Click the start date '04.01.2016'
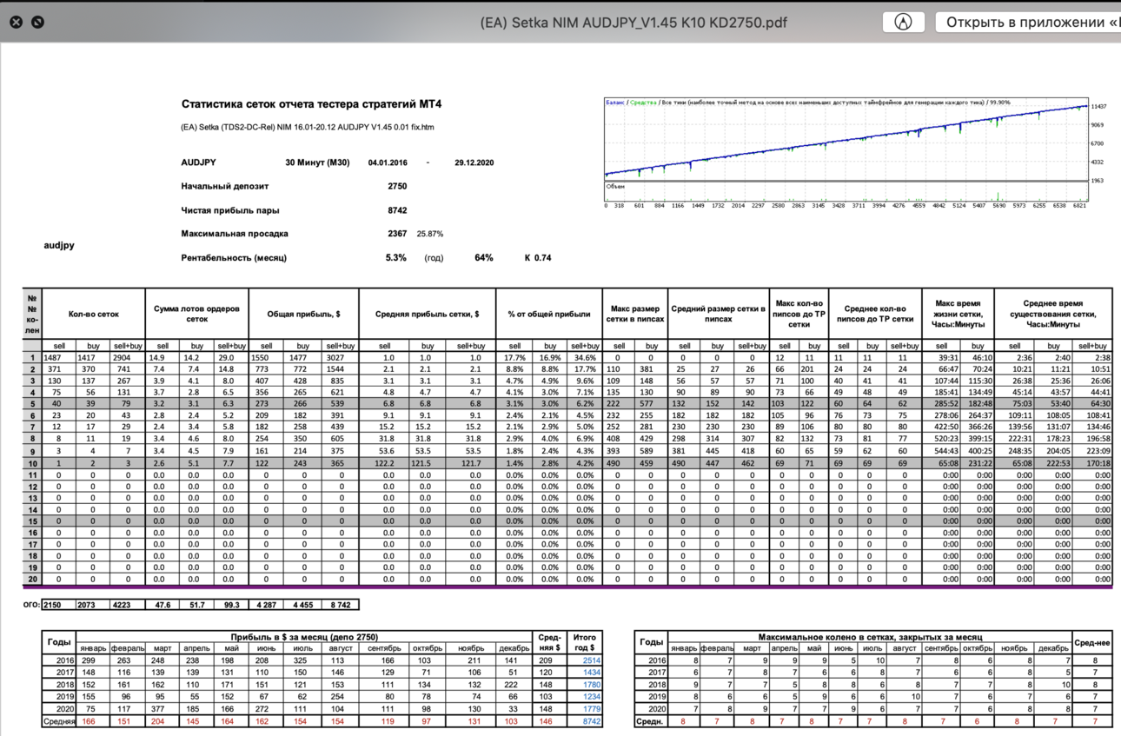 387,162
